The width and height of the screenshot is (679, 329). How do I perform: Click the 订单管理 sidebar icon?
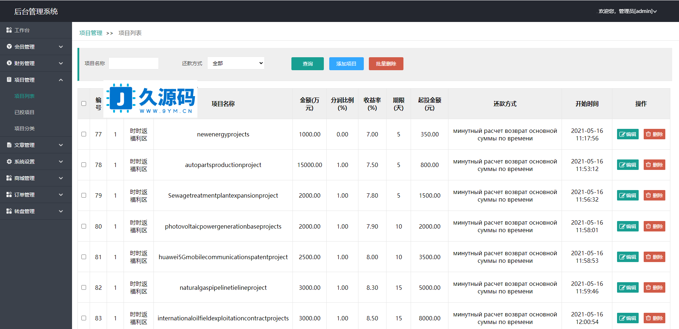tap(9, 195)
